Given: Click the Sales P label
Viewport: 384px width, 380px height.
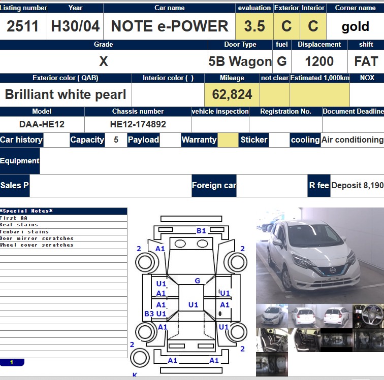Looking at the screenshot, I should [x=15, y=186].
